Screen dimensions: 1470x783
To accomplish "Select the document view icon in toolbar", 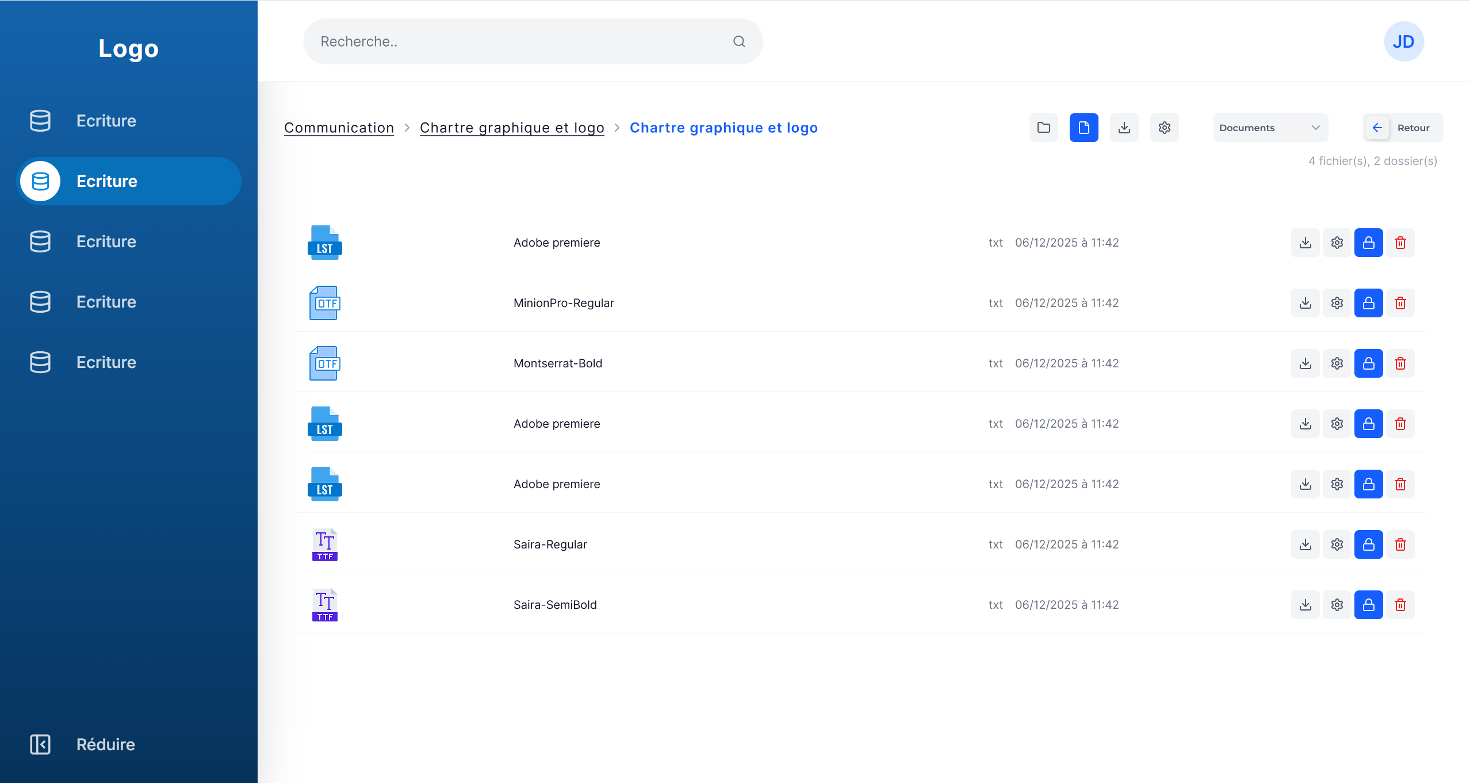I will [1084, 127].
